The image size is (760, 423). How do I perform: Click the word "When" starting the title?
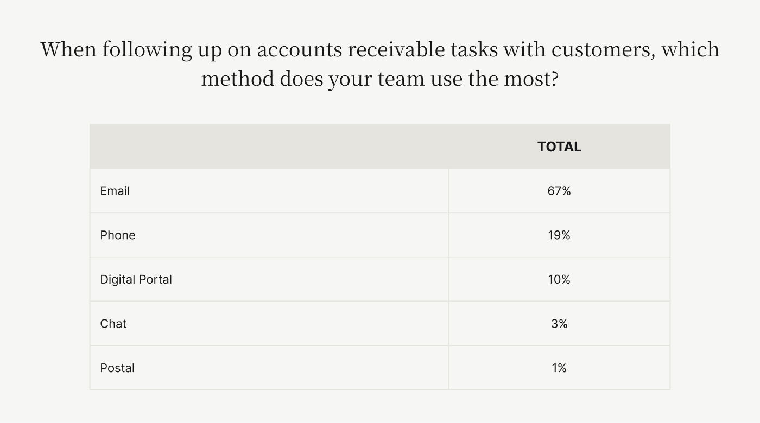tap(68, 49)
